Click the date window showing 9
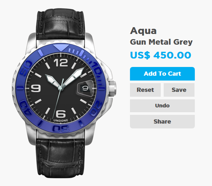Viewport: 212px width, 186px height. point(85,88)
